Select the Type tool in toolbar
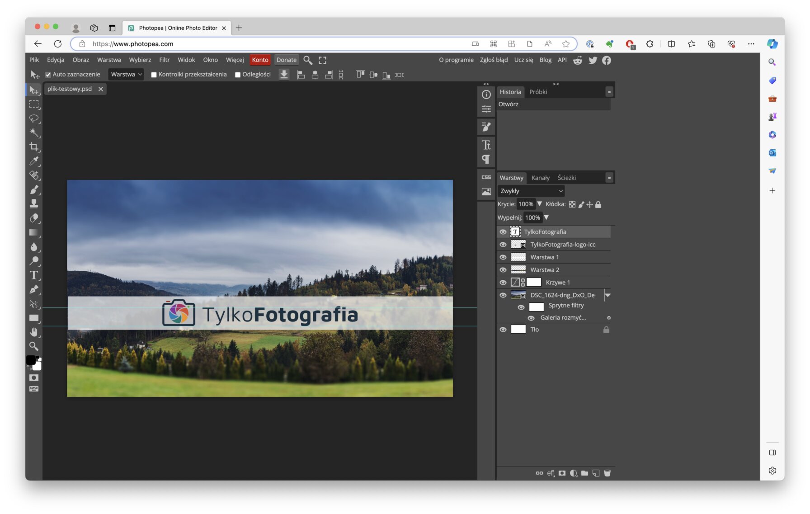The height and width of the screenshot is (514, 810). 34,275
